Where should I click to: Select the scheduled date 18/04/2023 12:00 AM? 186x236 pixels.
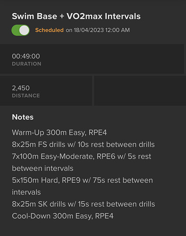tap(101, 30)
